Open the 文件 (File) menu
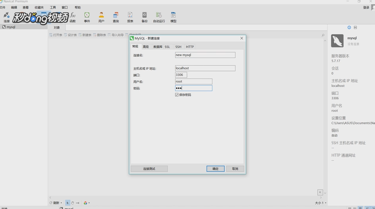 tap(3, 7)
